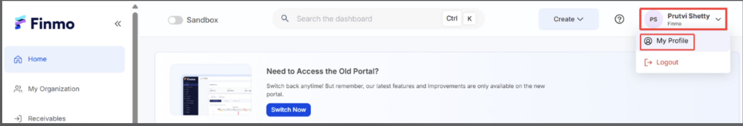The height and width of the screenshot is (126, 743).
Task: Collapse the sidebar with double-chevron icon
Action: click(x=118, y=24)
